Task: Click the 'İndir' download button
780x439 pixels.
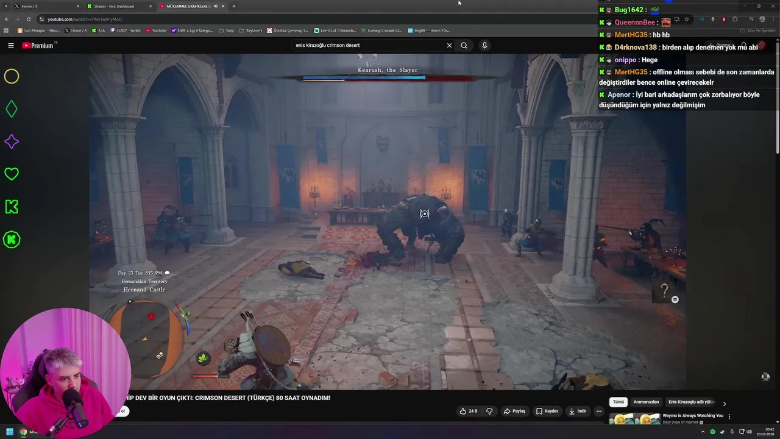Action: [577, 411]
